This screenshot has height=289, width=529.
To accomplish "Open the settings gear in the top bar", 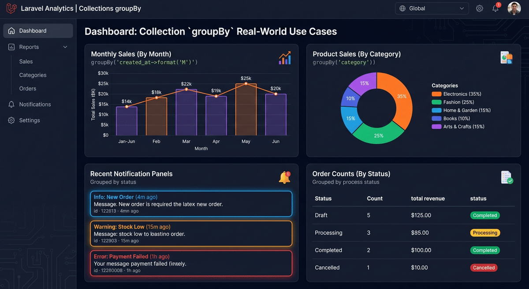I will tap(480, 8).
